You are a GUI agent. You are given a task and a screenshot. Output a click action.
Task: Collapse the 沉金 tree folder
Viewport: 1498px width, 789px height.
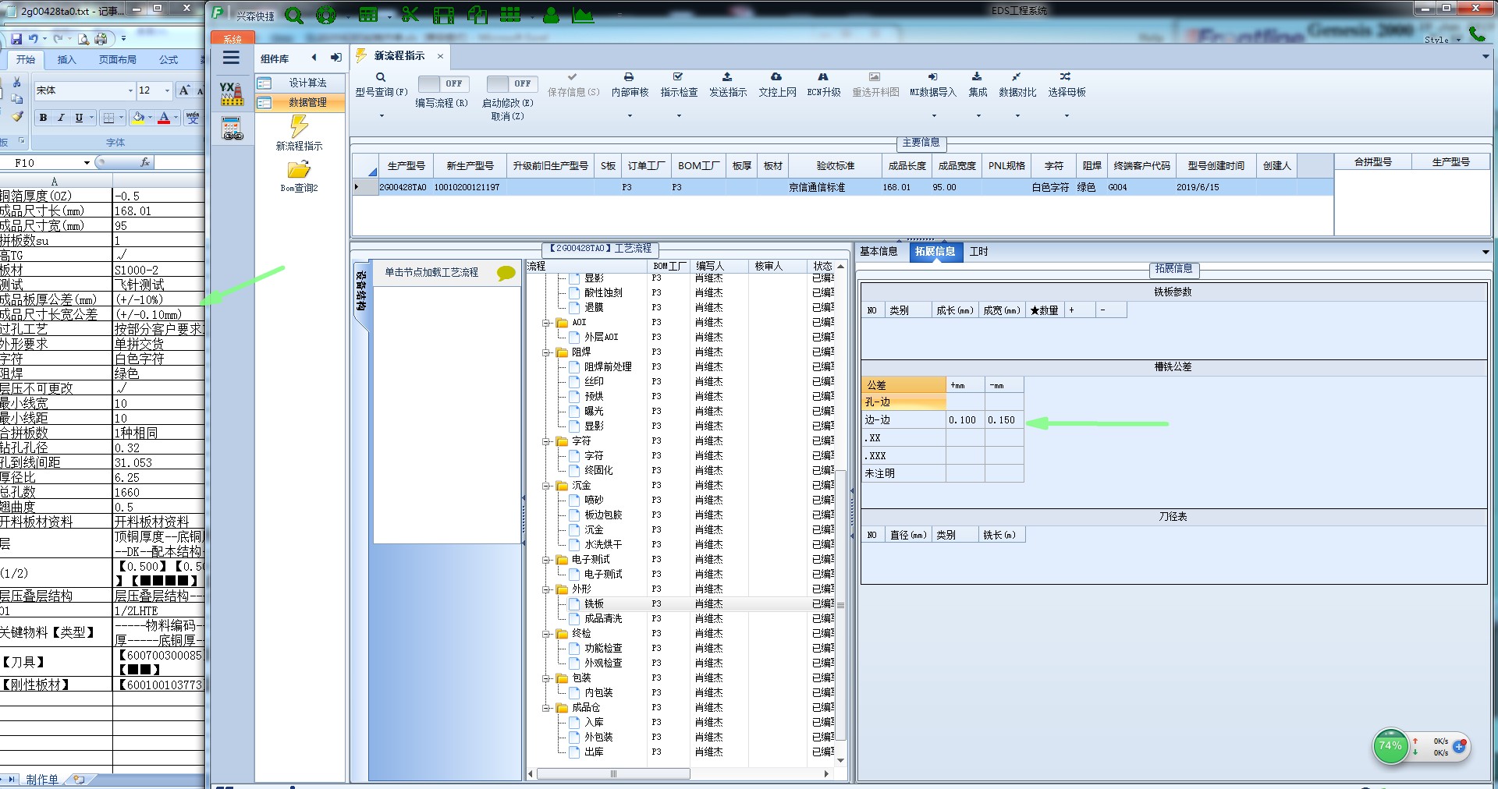tap(546, 486)
